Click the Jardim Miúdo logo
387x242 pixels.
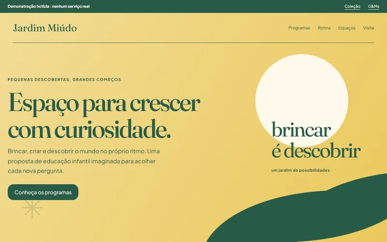click(x=45, y=28)
